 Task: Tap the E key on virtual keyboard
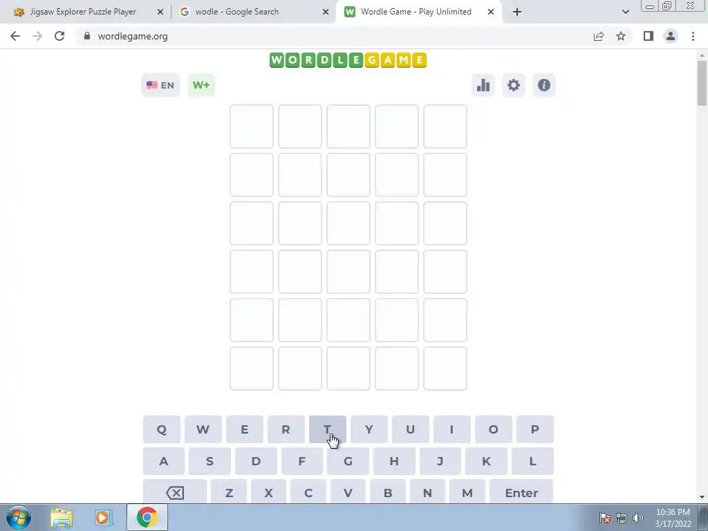[x=244, y=429]
